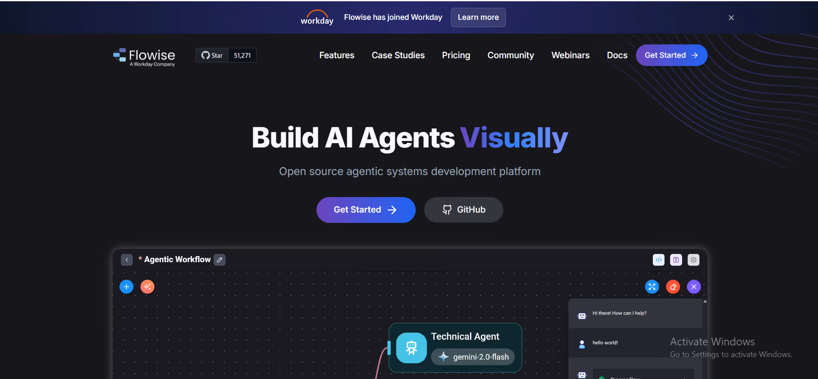Click the save workflow icon
The width and height of the screenshot is (818, 379).
[676, 260]
